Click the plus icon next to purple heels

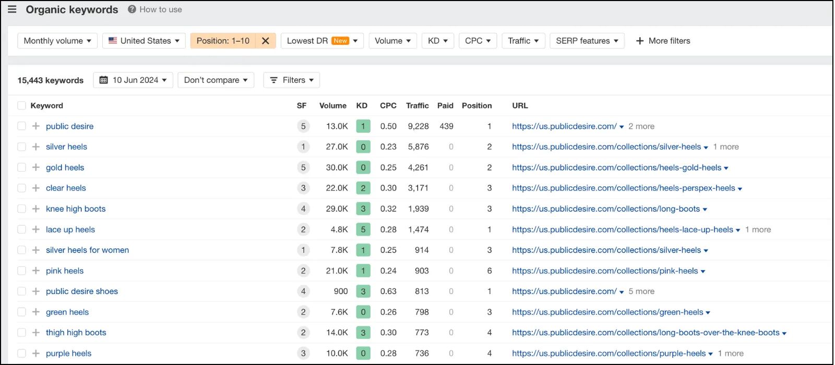click(x=36, y=354)
